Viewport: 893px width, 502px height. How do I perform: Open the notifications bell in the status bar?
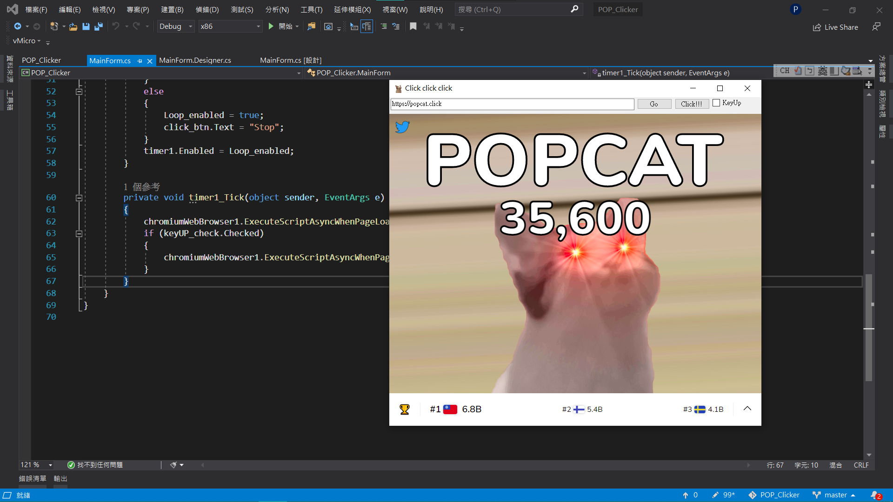[875, 495]
